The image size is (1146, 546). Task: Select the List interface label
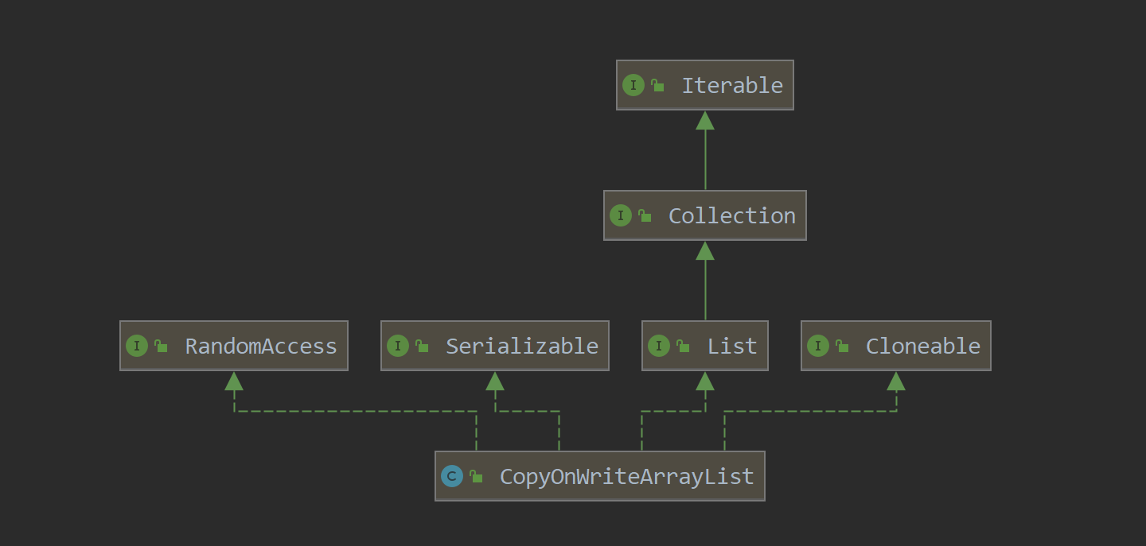[731, 347]
